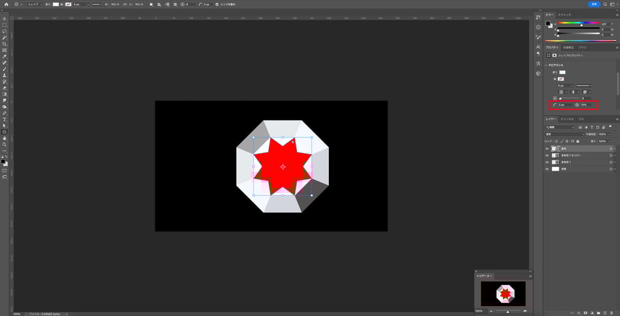Select the Lasso tool
The image size is (620, 316).
(x=5, y=31)
